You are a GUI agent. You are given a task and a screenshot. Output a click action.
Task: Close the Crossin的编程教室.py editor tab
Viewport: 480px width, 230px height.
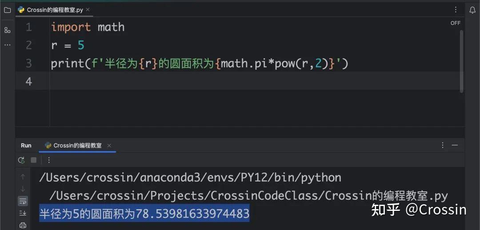tap(88, 10)
